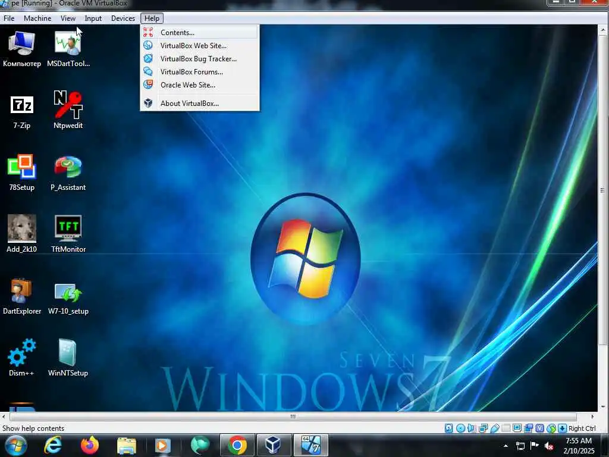Switch to the 64-bit 7 VM taskbar button
This screenshot has width=609, height=457.
point(310,445)
